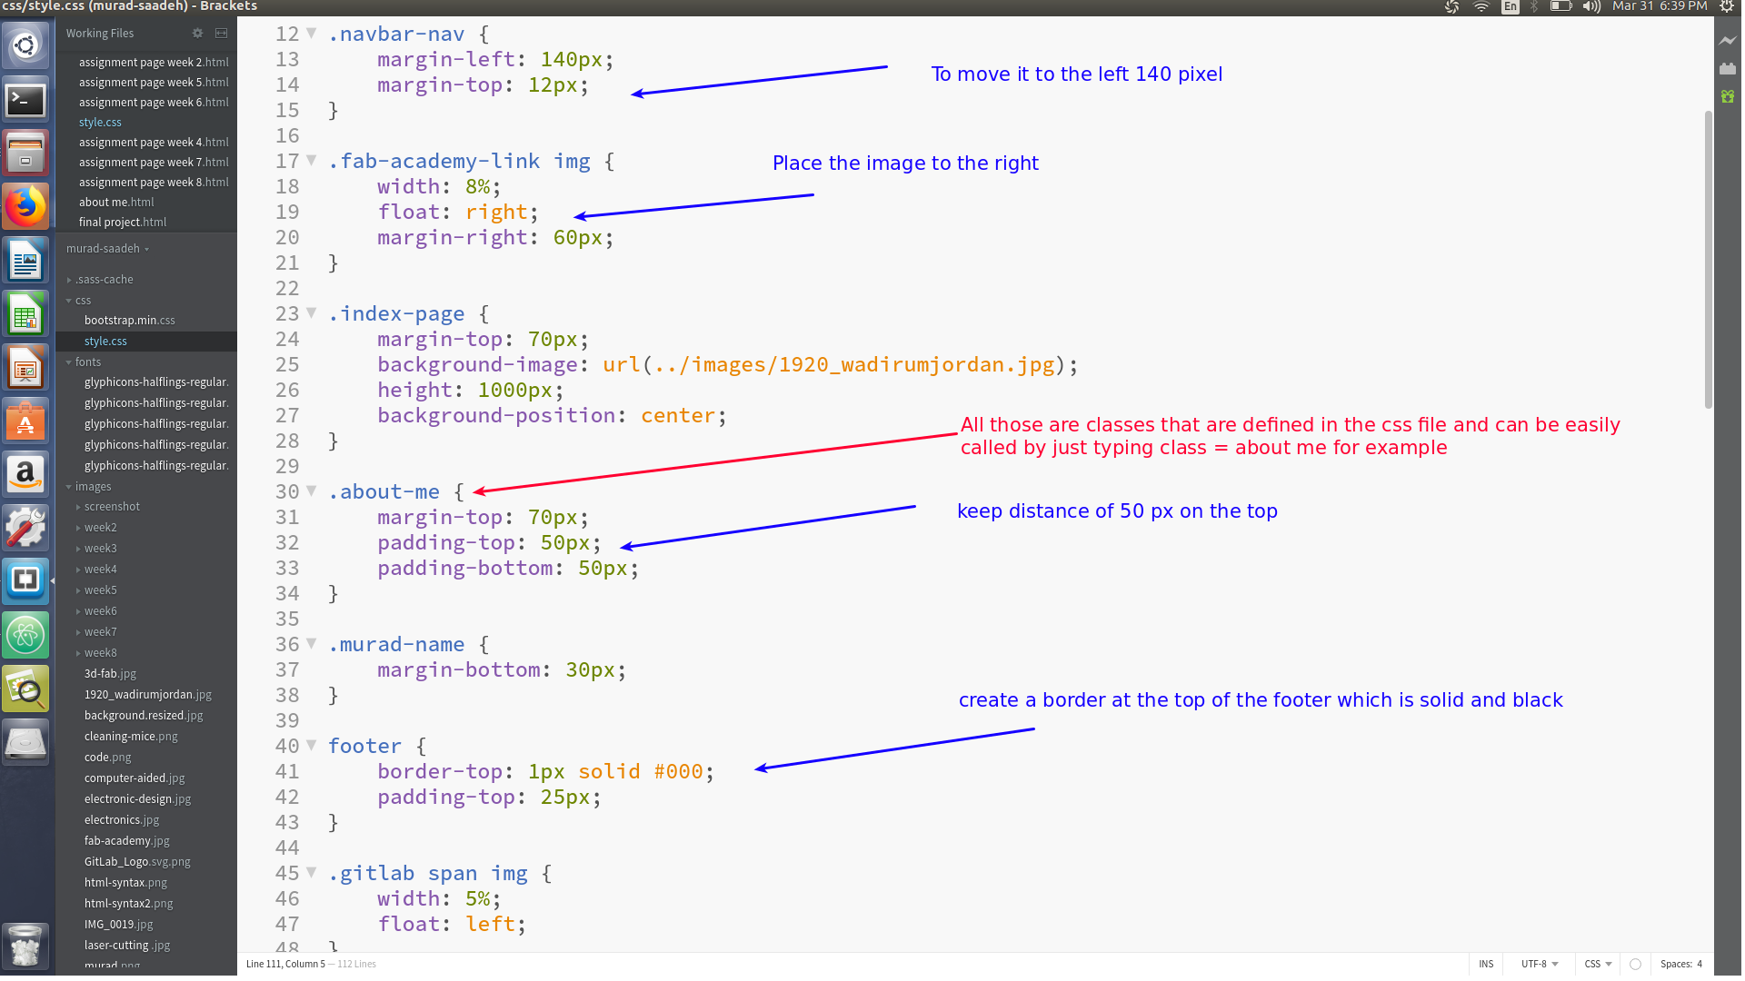
Task: Open bootstrap.min.css in file tree
Action: [x=130, y=321]
